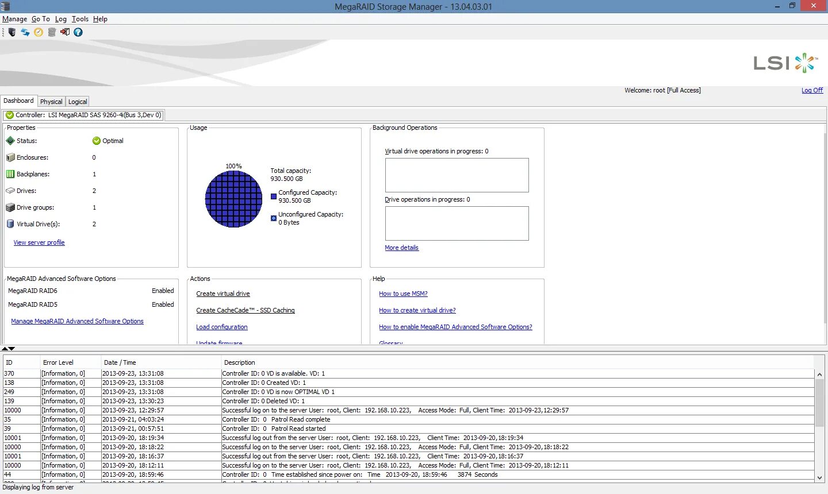The height and width of the screenshot is (494, 828).
Task: Click log scrollbar down arrow
Action: tap(819, 477)
